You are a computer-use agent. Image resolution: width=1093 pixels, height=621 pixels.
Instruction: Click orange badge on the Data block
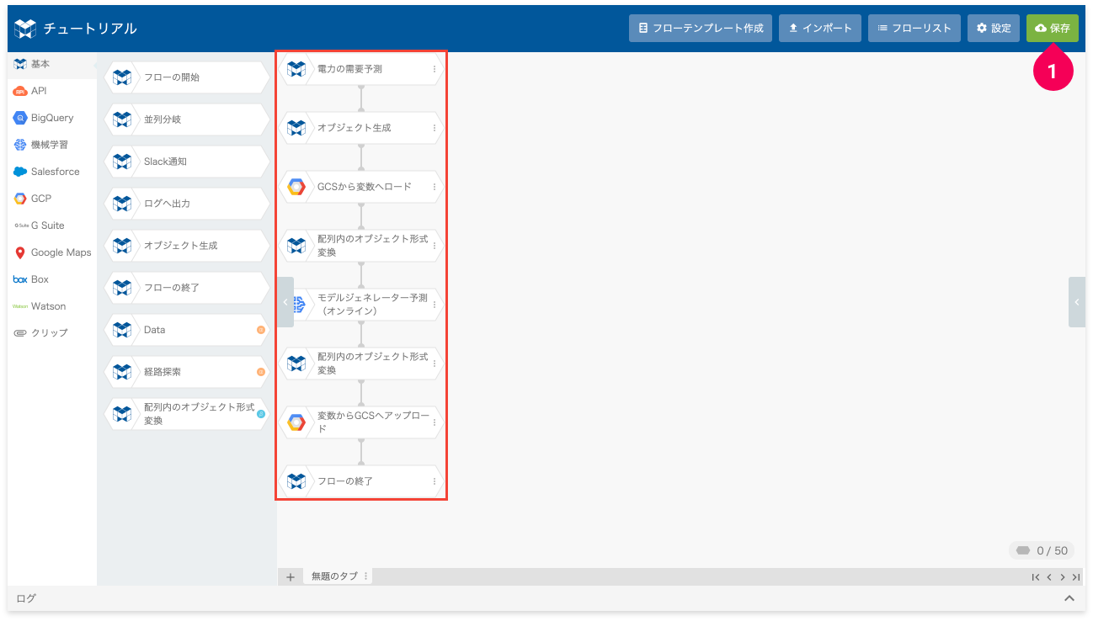(x=261, y=330)
